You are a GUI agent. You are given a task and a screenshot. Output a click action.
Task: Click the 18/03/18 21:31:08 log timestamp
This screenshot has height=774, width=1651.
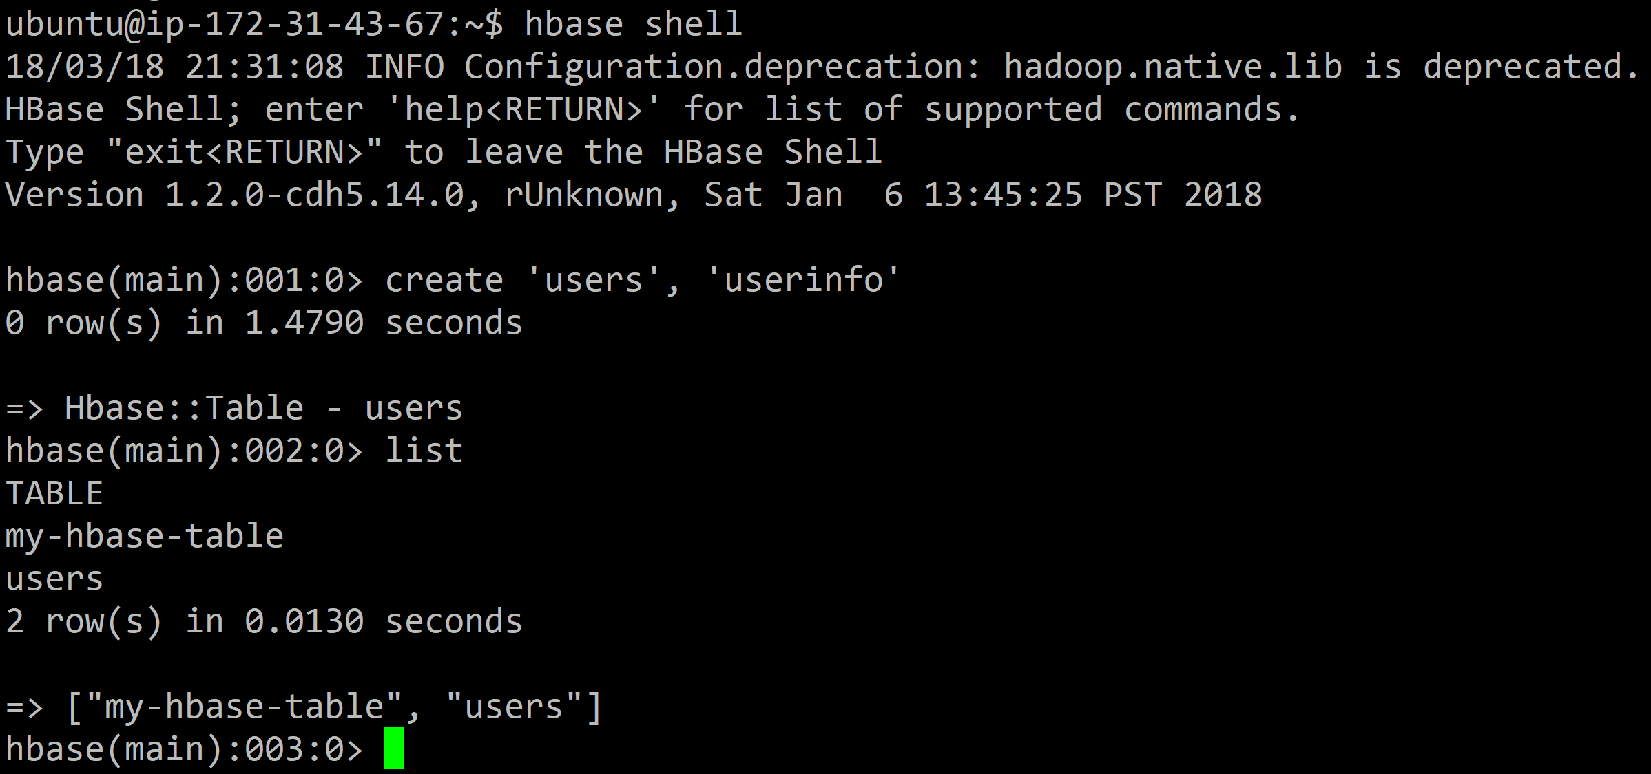[x=174, y=67]
